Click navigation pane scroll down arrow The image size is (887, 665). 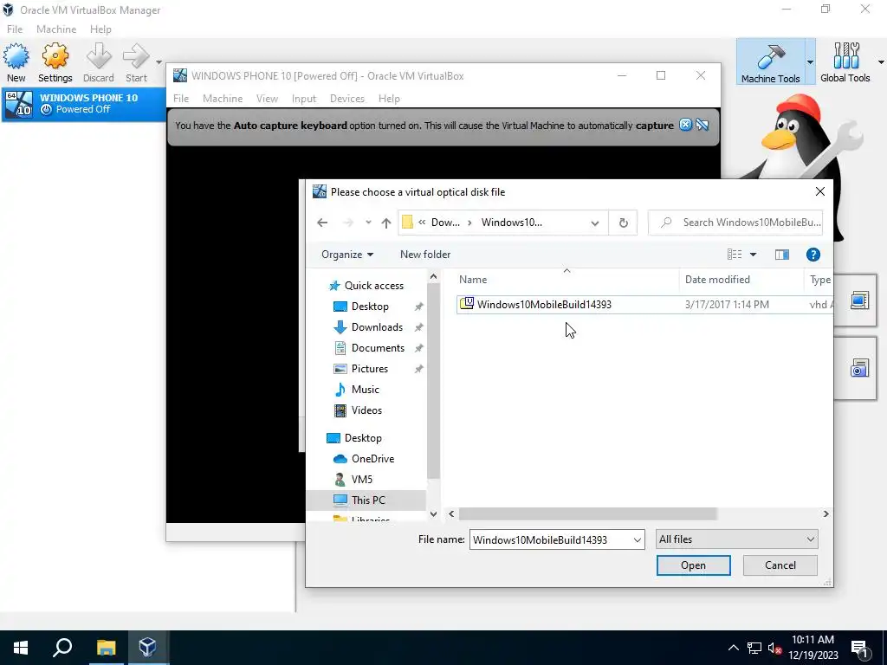coord(433,514)
